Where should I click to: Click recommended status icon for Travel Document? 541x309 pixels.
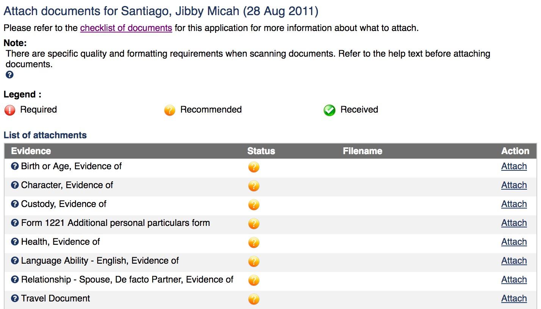click(x=254, y=299)
